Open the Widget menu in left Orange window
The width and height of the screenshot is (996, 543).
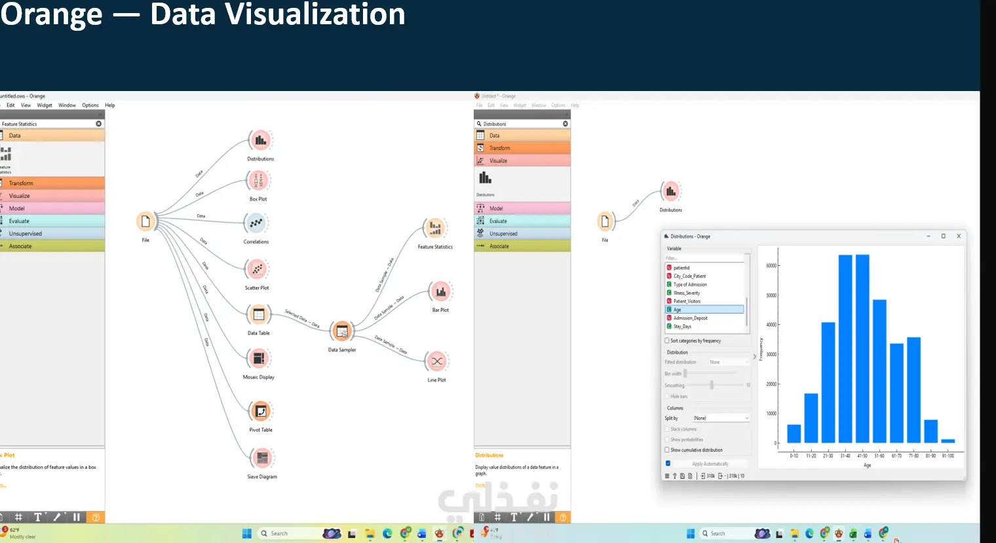(x=45, y=105)
